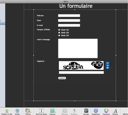The image size is (128, 115).
Task: Open the Thème dropdown menu
Action: click(28, 111)
